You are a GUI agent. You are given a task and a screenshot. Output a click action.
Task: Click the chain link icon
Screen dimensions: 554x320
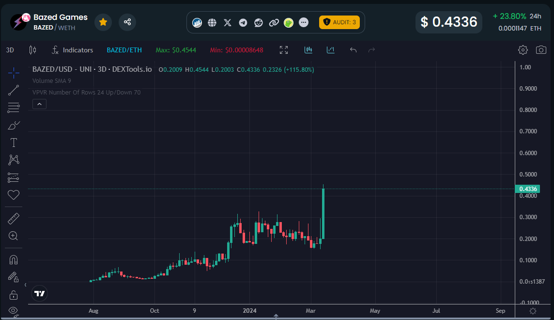pyautogui.click(x=274, y=23)
